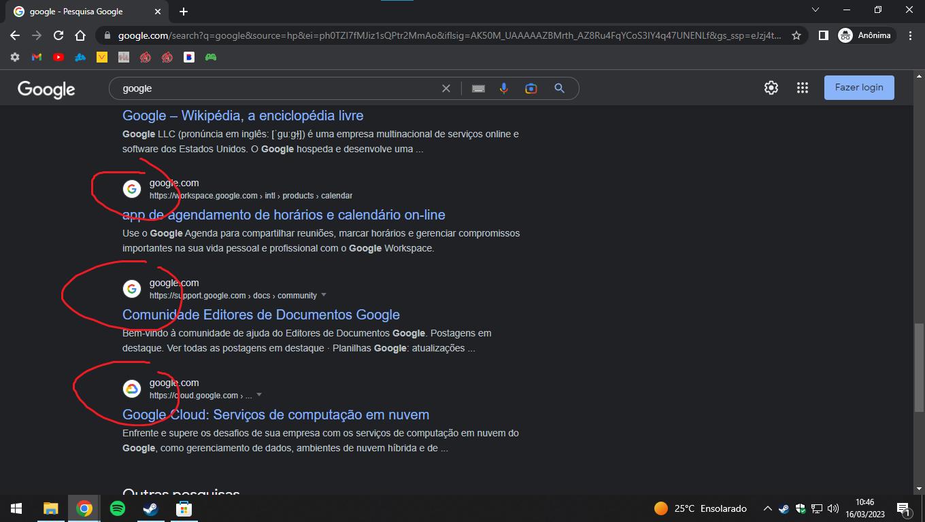Open the green game controller bookmark
Viewport: 925px width, 522px height.
[x=211, y=58]
